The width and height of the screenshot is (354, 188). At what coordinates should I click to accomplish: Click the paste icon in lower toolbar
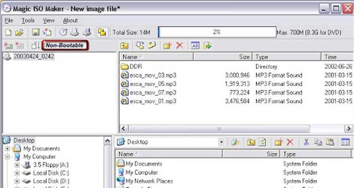point(330,142)
